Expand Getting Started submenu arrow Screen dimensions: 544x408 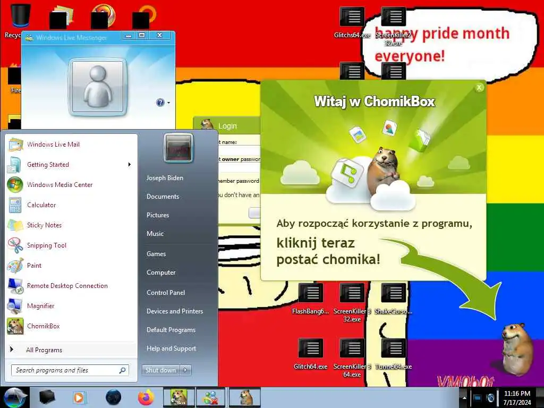pyautogui.click(x=130, y=165)
